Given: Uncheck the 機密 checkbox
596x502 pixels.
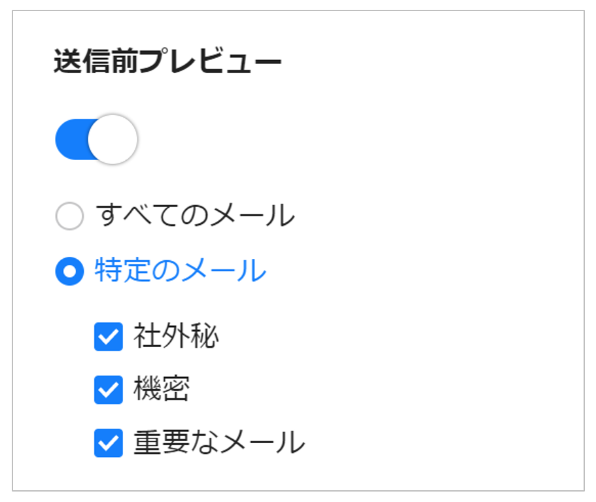Looking at the screenshot, I should point(109,390).
